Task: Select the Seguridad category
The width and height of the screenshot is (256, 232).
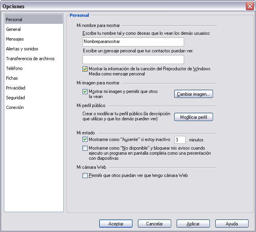Action: 34,98
